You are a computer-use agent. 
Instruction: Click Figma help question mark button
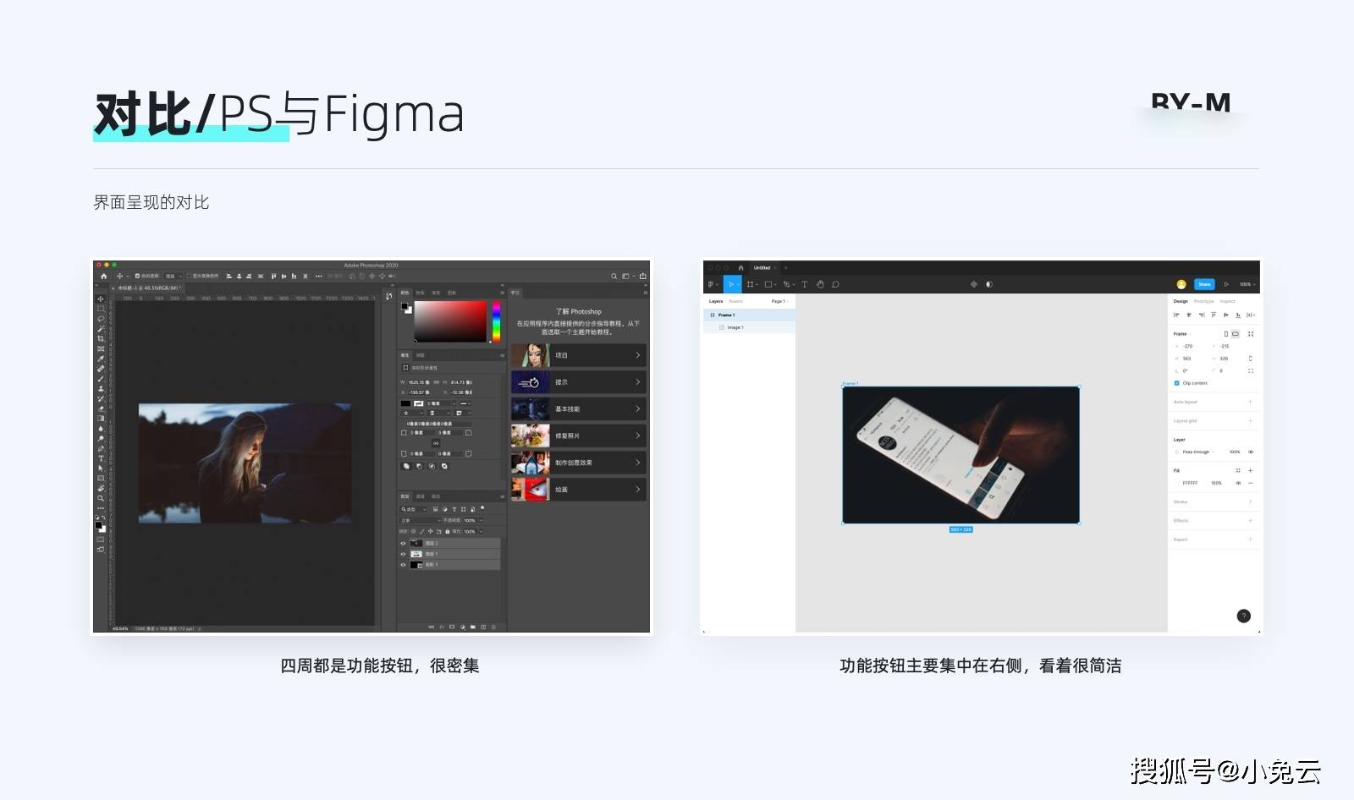(x=1243, y=616)
